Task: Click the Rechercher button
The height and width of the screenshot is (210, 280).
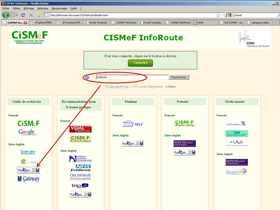Action: click(179, 77)
